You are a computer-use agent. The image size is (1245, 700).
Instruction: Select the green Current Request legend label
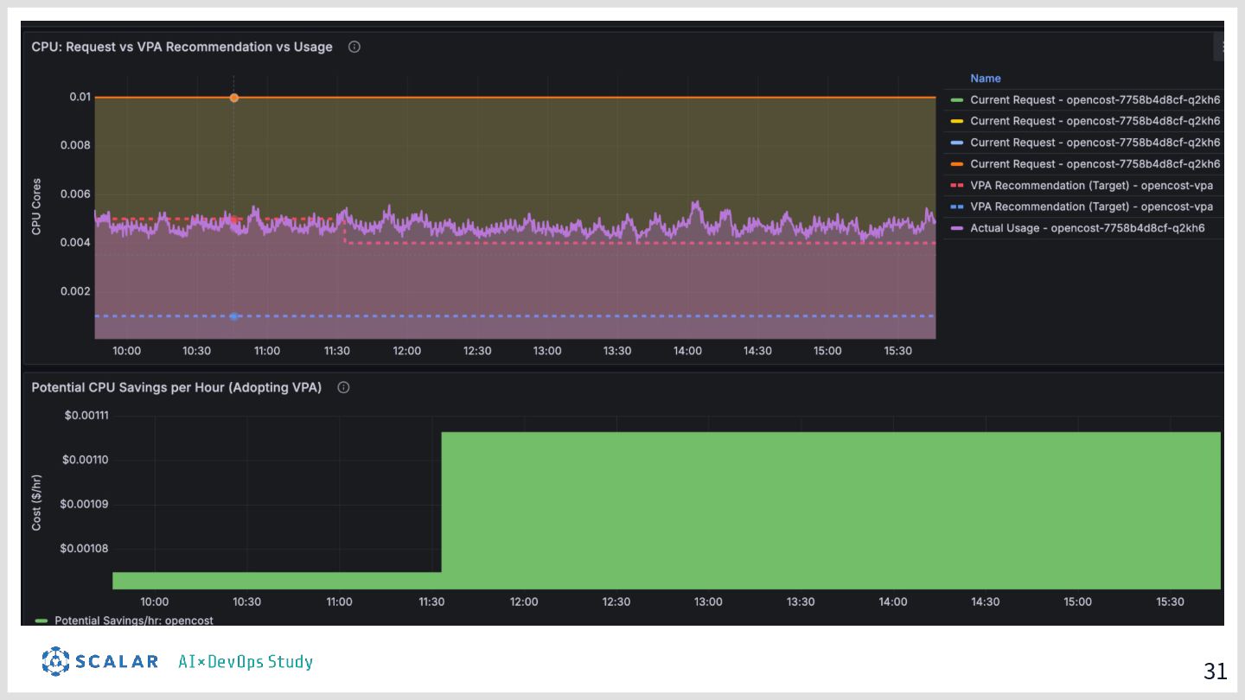click(x=1095, y=100)
